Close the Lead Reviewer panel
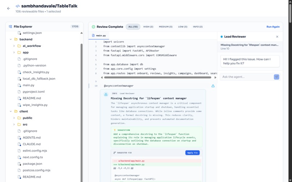Viewport: 292px width, 182px height. pyautogui.click(x=277, y=36)
